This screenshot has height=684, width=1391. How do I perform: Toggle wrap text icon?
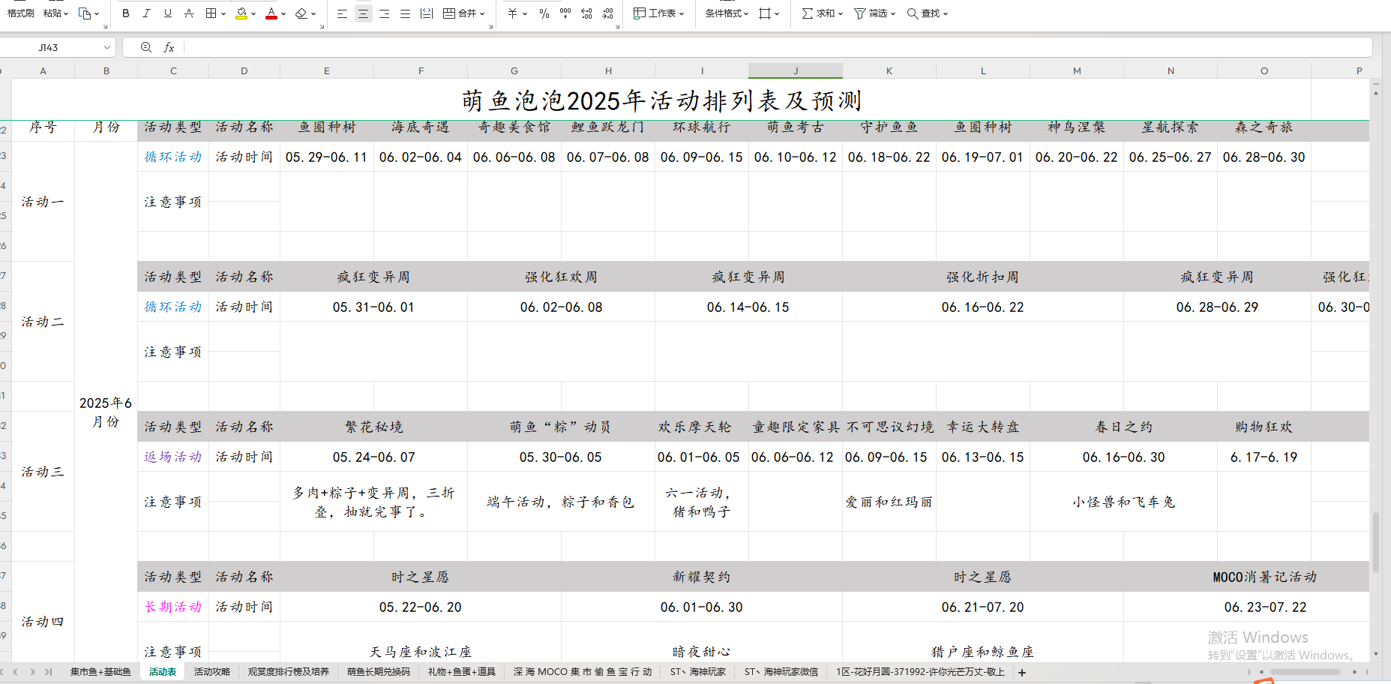(x=427, y=13)
